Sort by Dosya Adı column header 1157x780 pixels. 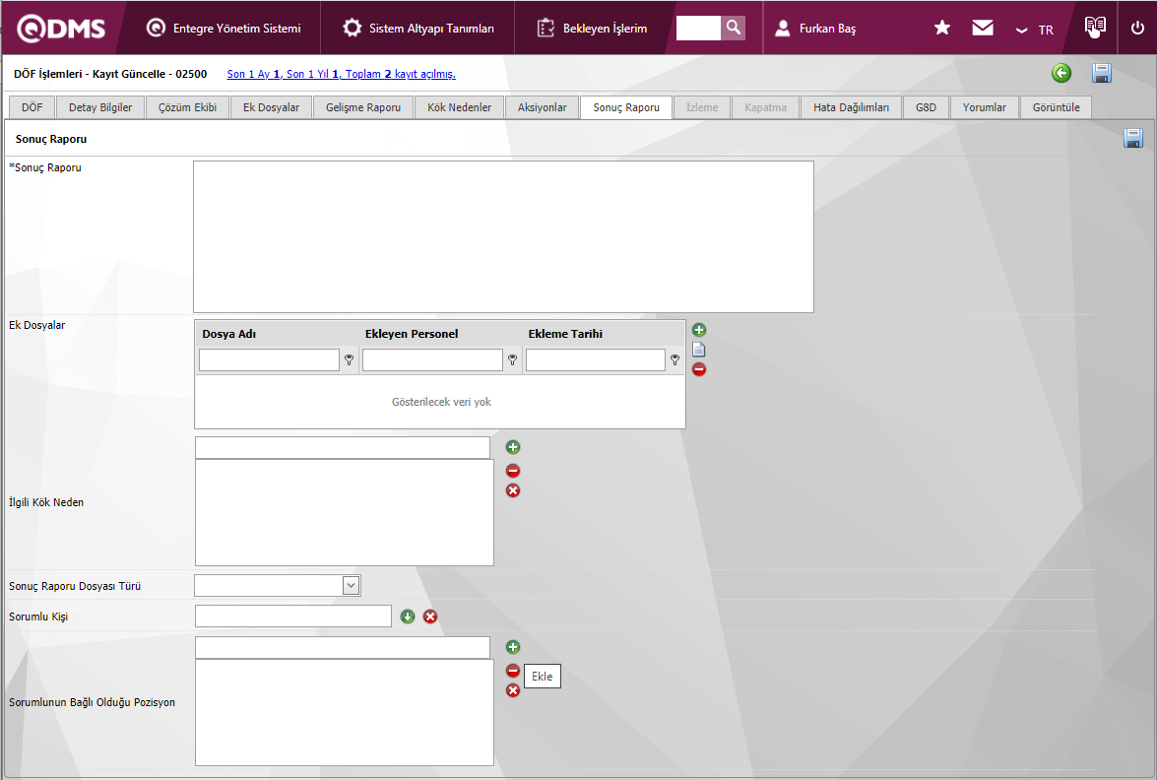coord(228,334)
